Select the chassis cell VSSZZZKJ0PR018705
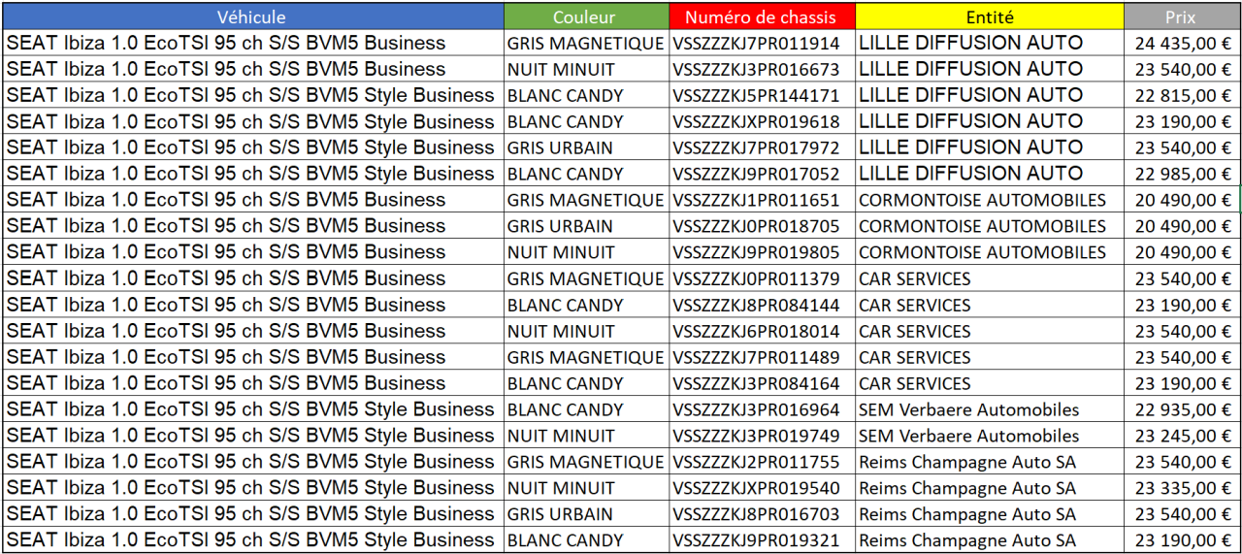Viewport: 1242px width, 554px height. 762,227
